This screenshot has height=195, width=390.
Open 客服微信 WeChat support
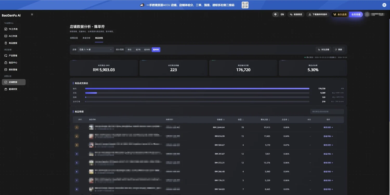[x=296, y=15]
